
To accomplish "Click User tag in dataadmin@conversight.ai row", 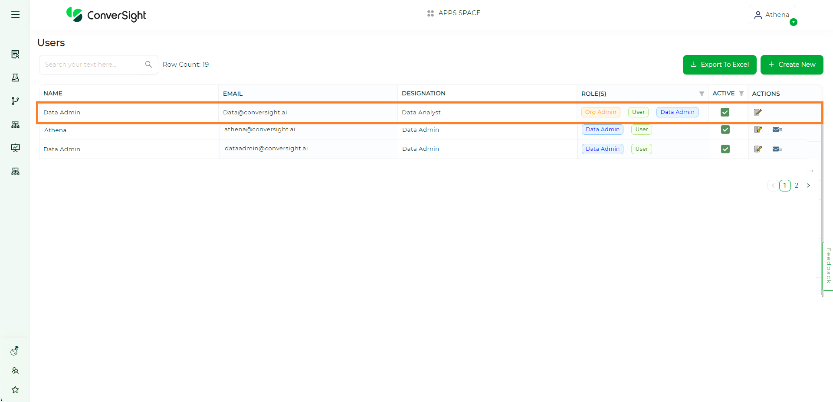I will point(642,149).
